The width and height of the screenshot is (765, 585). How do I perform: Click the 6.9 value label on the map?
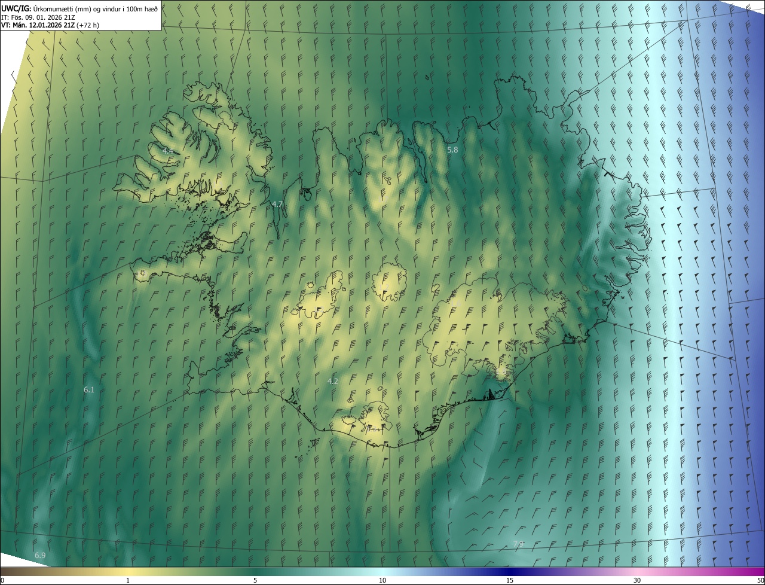40,556
